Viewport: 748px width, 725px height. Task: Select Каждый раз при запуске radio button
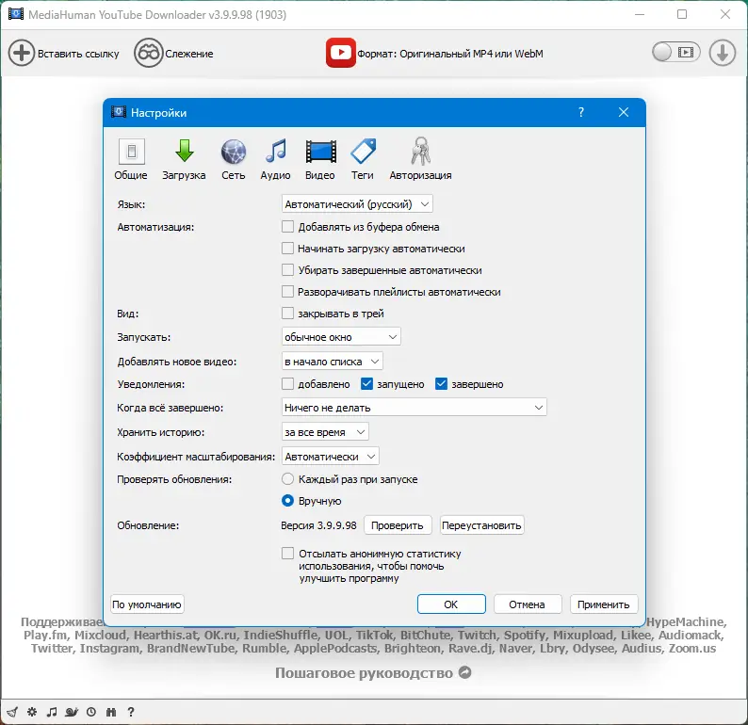click(x=287, y=478)
